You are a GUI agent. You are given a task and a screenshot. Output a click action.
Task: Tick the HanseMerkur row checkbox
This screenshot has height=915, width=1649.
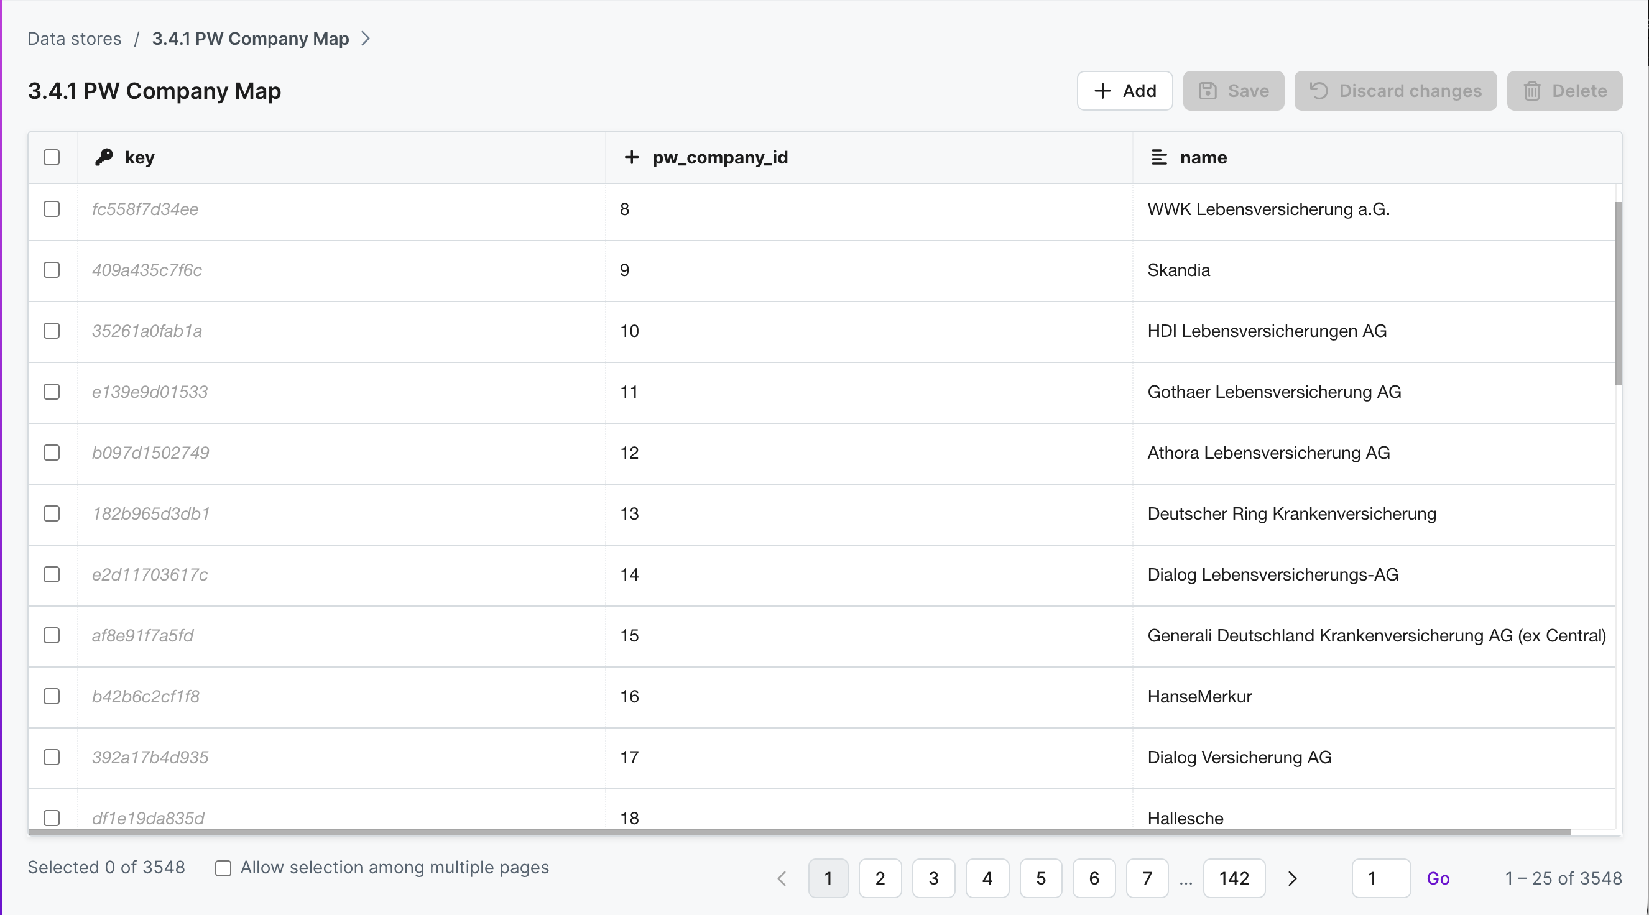(52, 696)
